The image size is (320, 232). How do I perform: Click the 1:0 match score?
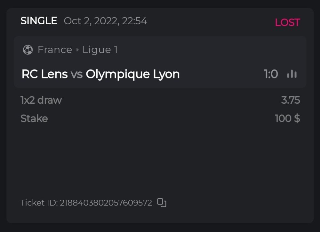(271, 74)
